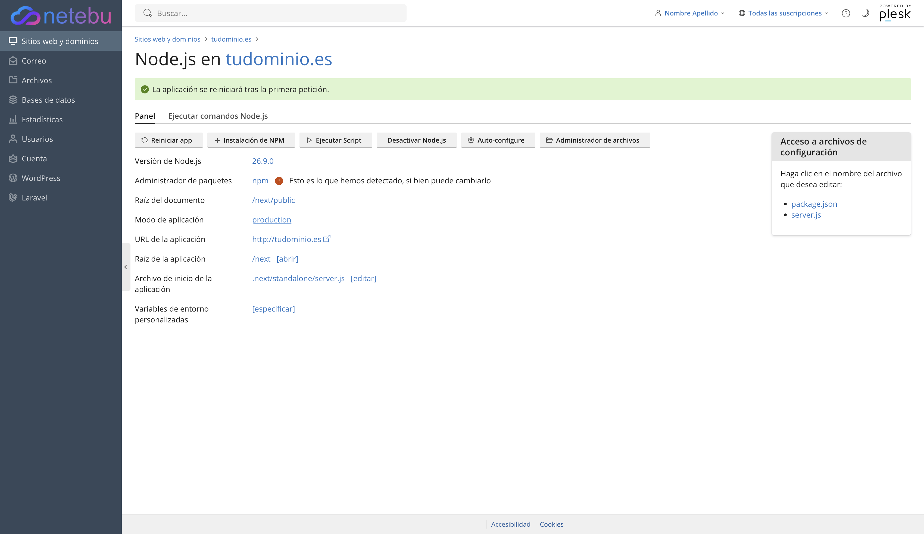Click external link icon beside URL
Viewport: 924px width, 534px height.
coord(327,238)
